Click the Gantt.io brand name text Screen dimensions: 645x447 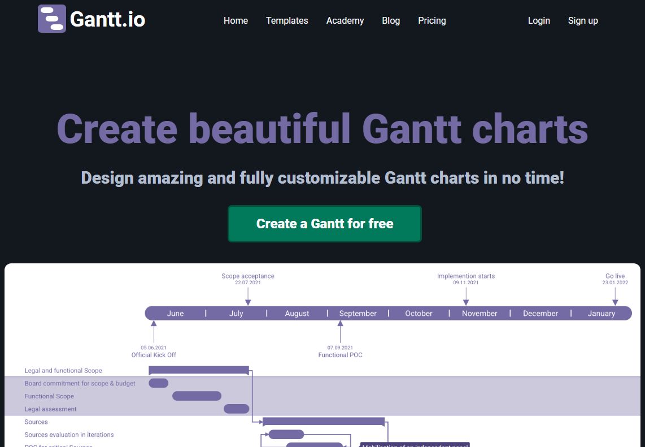(107, 19)
